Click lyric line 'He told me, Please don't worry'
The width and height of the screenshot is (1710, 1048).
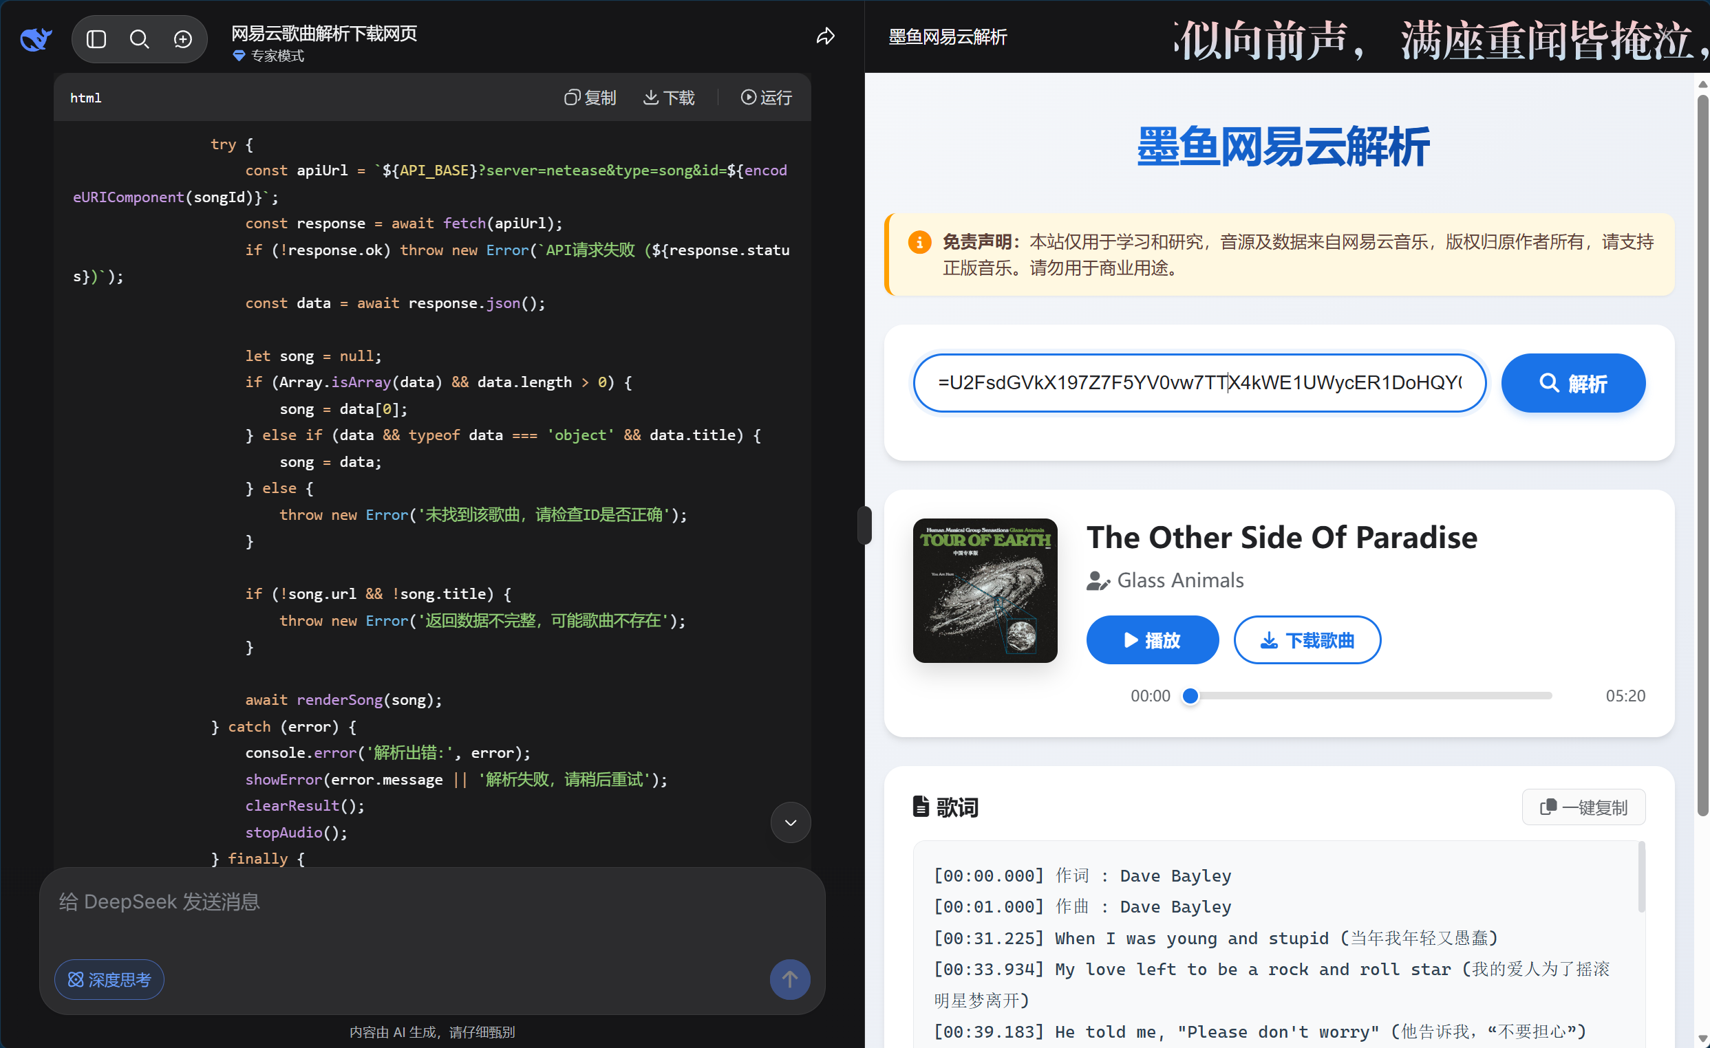pyautogui.click(x=1260, y=1032)
